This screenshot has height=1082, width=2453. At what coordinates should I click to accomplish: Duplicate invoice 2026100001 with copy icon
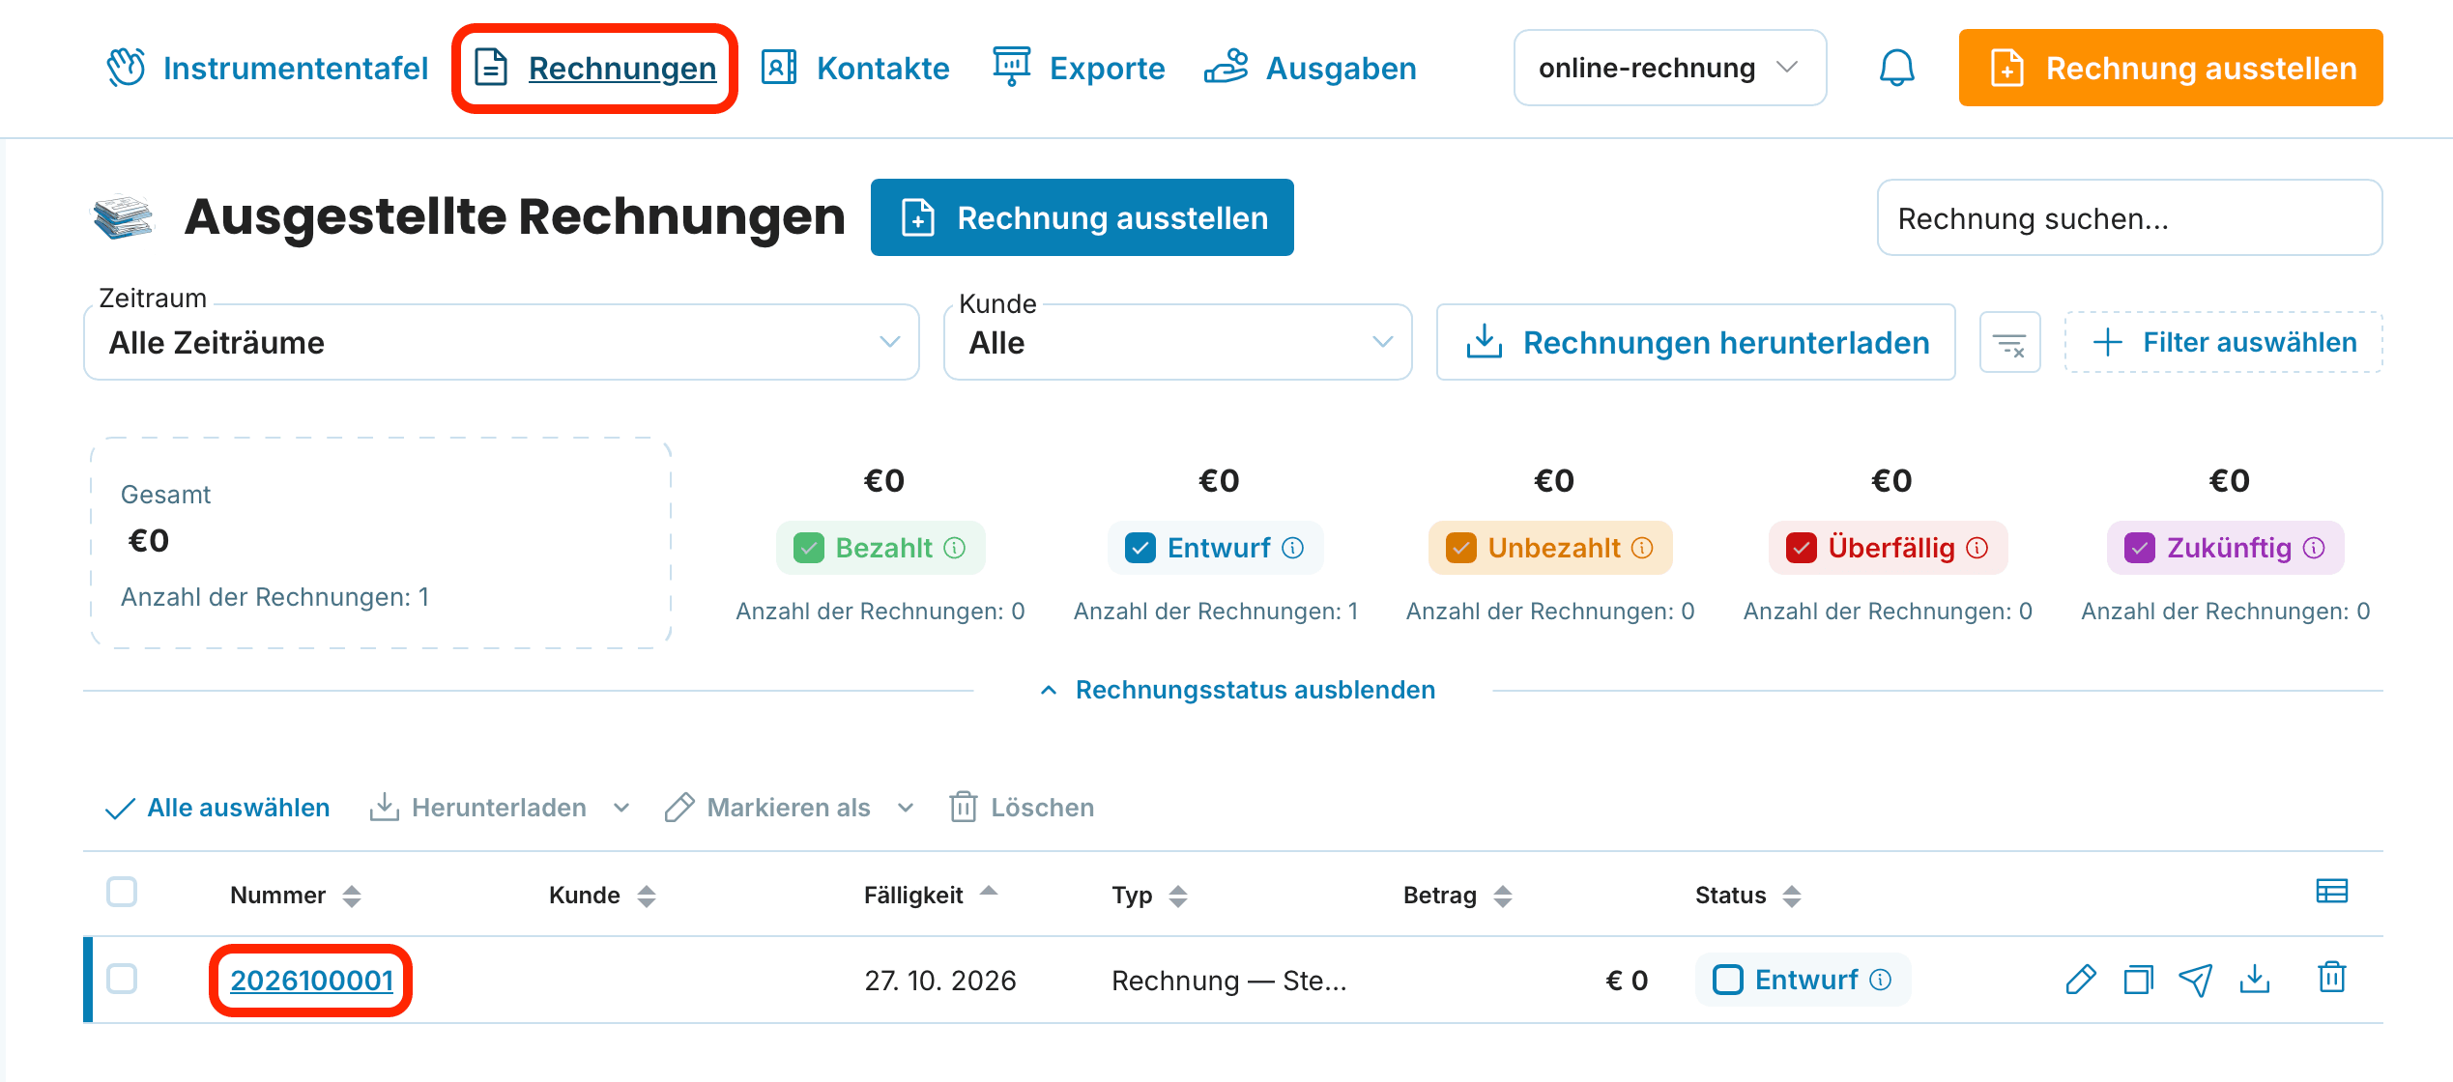[x=2138, y=980]
